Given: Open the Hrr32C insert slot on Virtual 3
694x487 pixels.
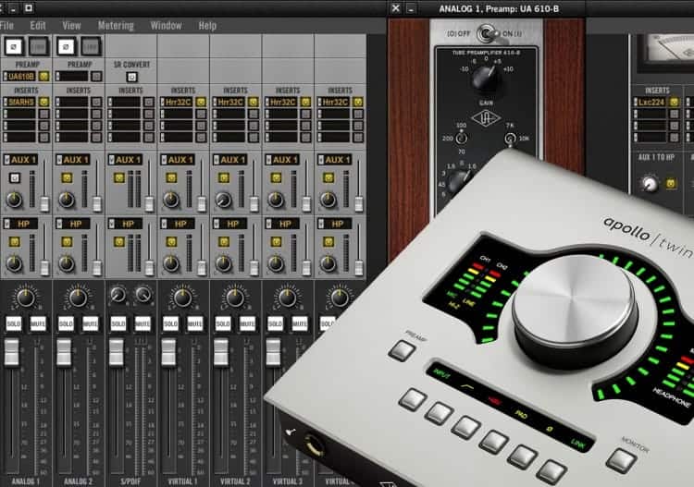Looking at the screenshot, I should 280,102.
